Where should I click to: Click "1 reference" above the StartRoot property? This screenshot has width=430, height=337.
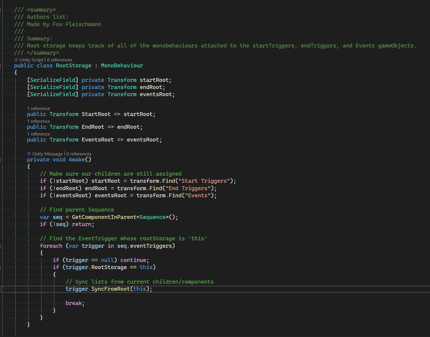click(38, 108)
